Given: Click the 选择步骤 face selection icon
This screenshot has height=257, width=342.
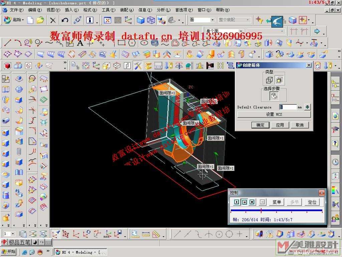Looking at the screenshot, I should point(274,96).
